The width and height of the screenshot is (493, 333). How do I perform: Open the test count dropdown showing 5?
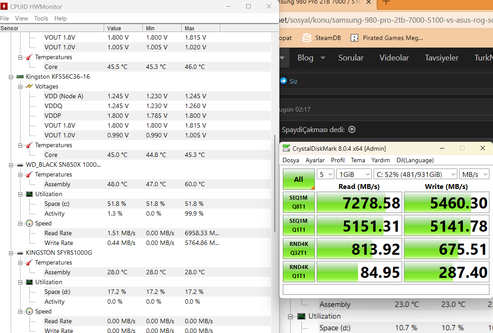click(x=326, y=174)
